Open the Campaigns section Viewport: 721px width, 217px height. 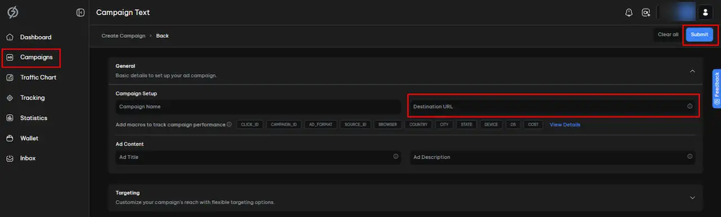pos(36,57)
